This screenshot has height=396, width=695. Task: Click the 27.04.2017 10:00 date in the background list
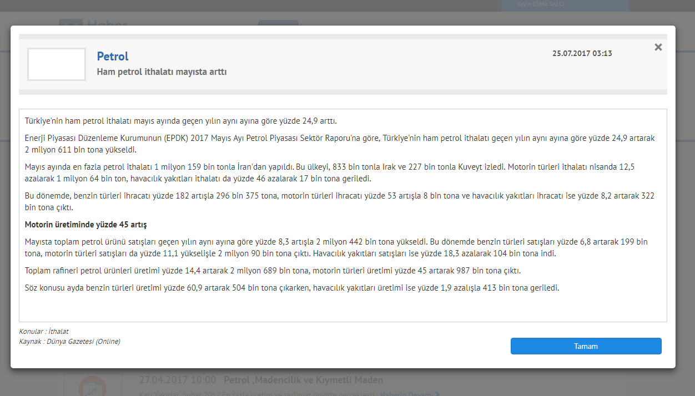[x=177, y=380]
